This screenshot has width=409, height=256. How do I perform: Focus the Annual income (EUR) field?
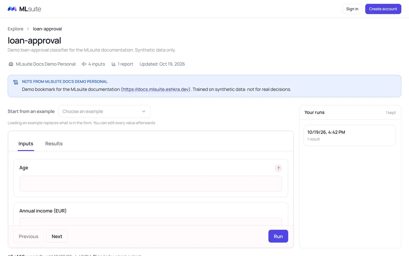point(151,222)
